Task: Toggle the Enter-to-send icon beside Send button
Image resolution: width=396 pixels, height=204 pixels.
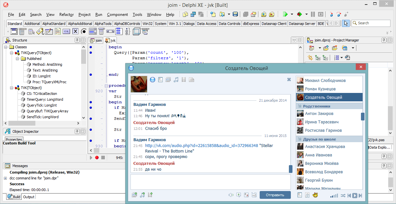Action: pyautogui.click(x=254, y=195)
